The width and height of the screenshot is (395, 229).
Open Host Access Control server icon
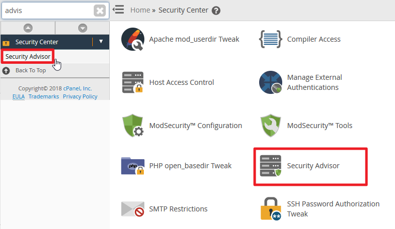click(x=133, y=82)
